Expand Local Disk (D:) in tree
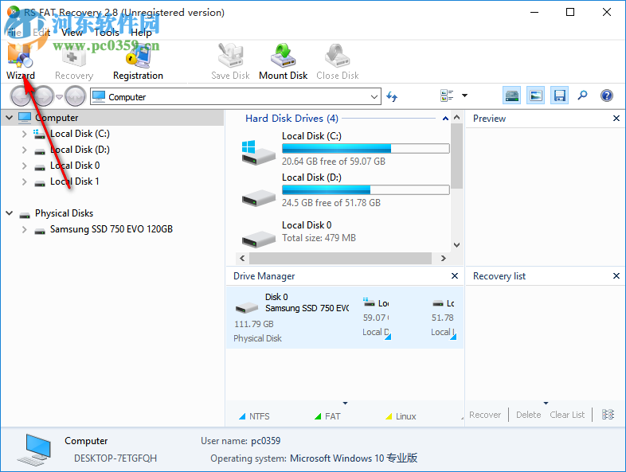This screenshot has width=626, height=472. click(25, 150)
